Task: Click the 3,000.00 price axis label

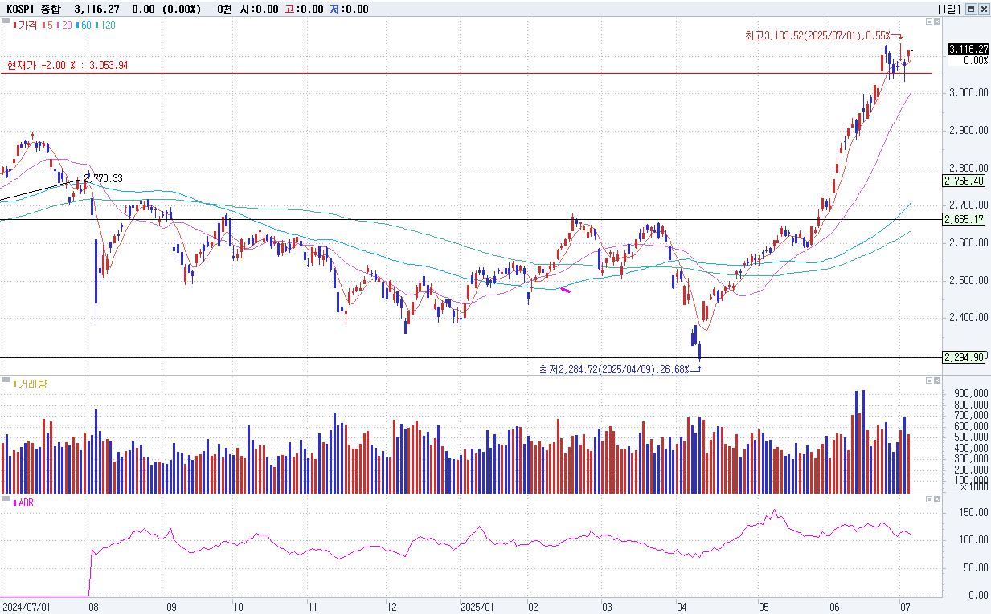Action: pyautogui.click(x=968, y=93)
